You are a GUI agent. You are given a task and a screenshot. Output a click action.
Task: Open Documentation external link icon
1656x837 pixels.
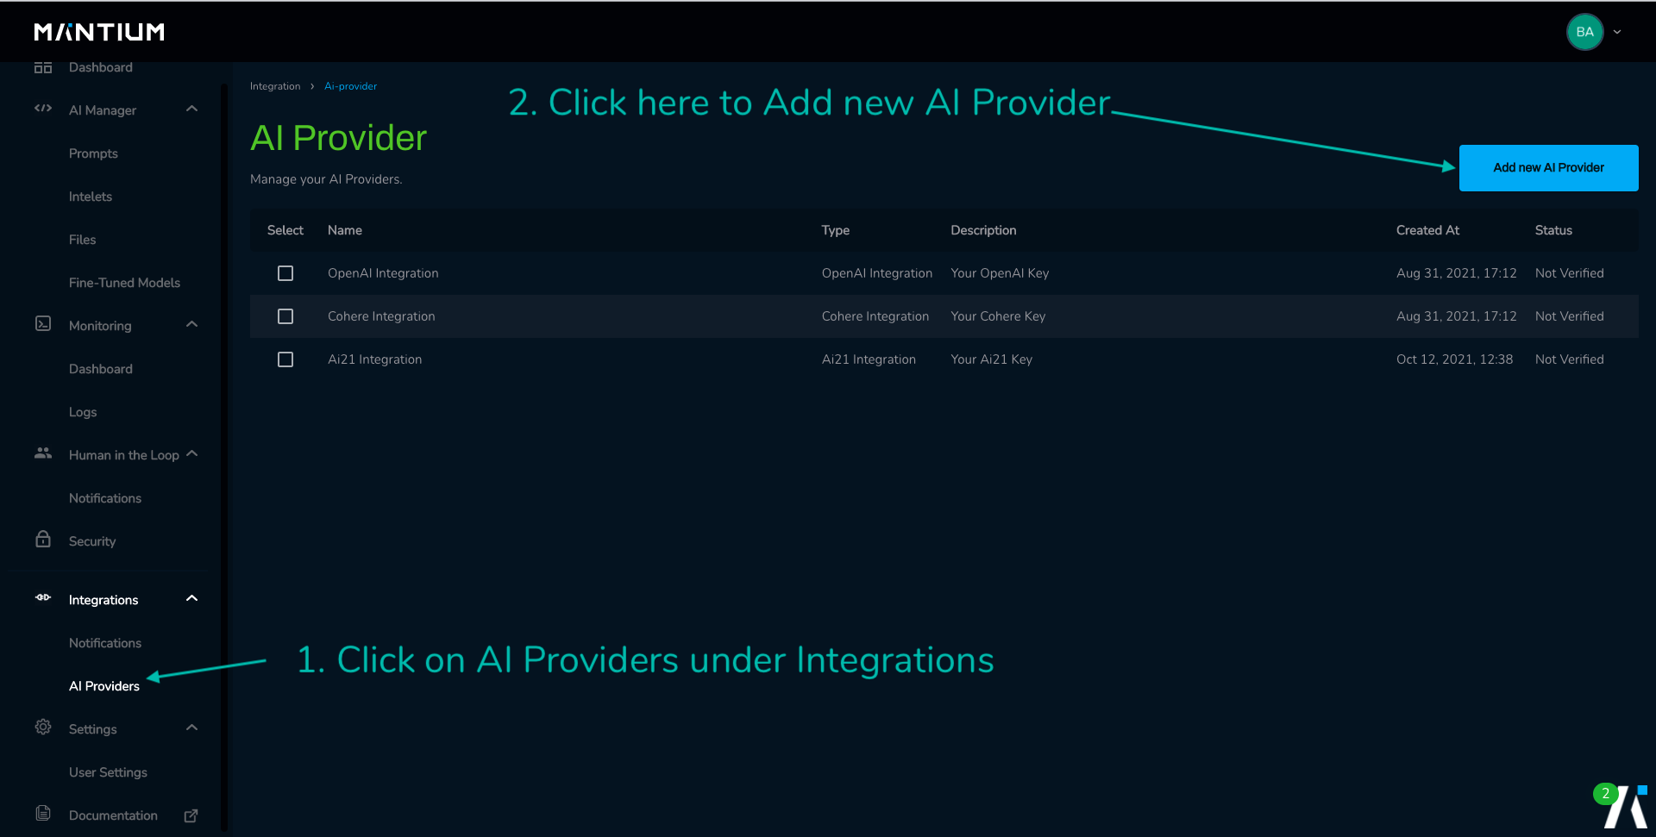191,815
